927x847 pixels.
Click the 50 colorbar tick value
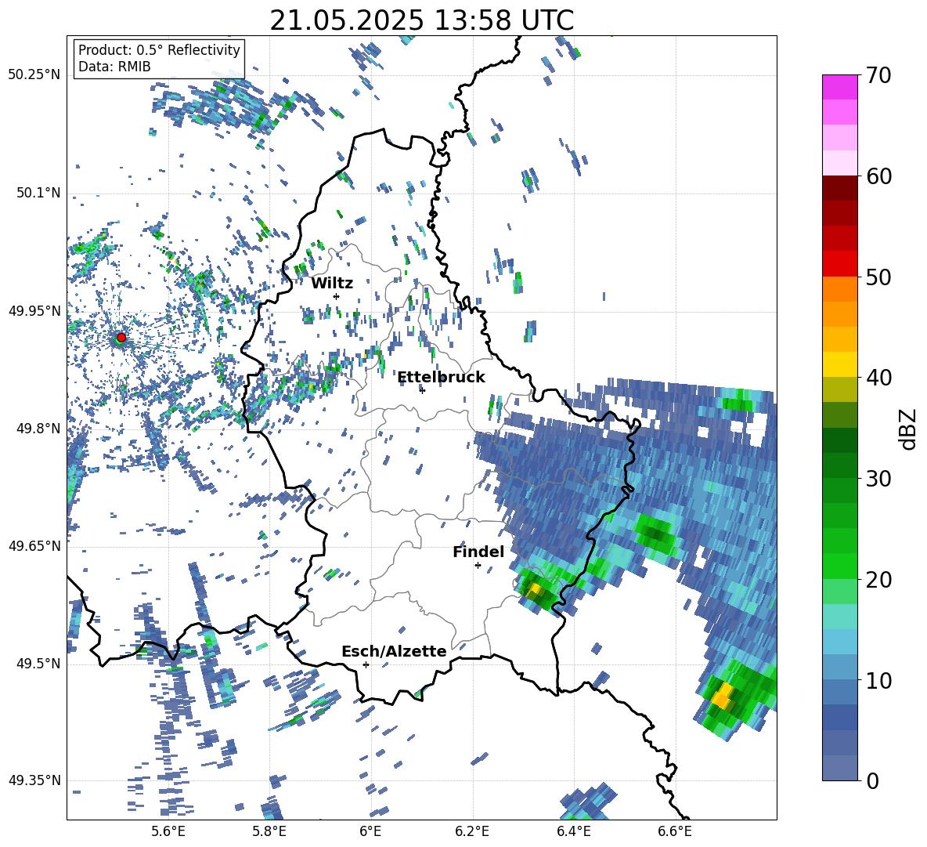tap(878, 277)
